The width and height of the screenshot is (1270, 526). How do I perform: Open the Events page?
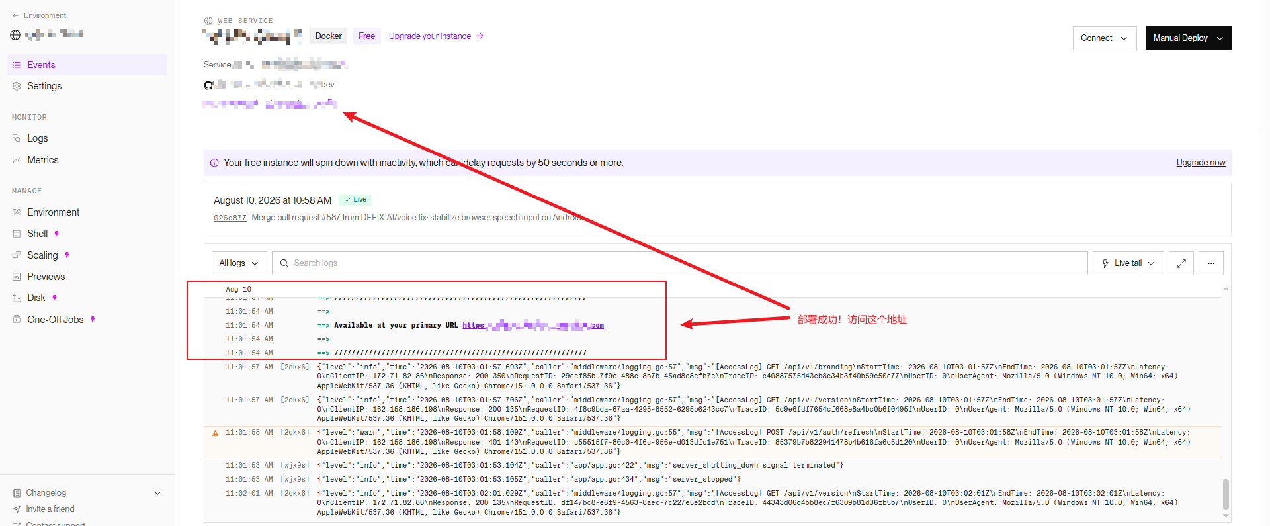pyautogui.click(x=87, y=65)
